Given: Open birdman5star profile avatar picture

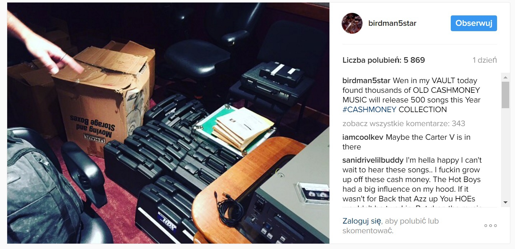Looking at the screenshot, I should (352, 23).
